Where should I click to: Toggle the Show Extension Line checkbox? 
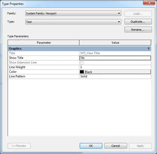[x=82, y=63]
